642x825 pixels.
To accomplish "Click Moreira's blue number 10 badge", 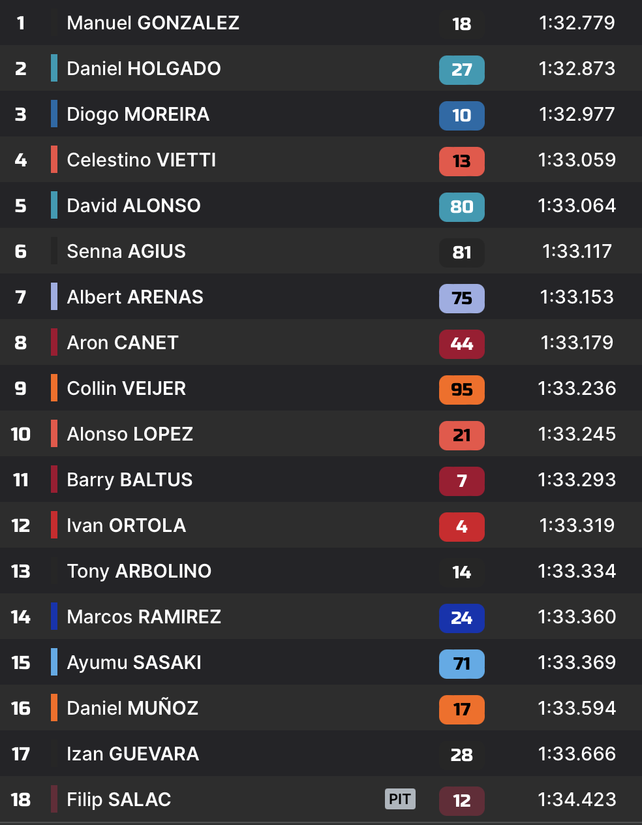I will point(461,116).
